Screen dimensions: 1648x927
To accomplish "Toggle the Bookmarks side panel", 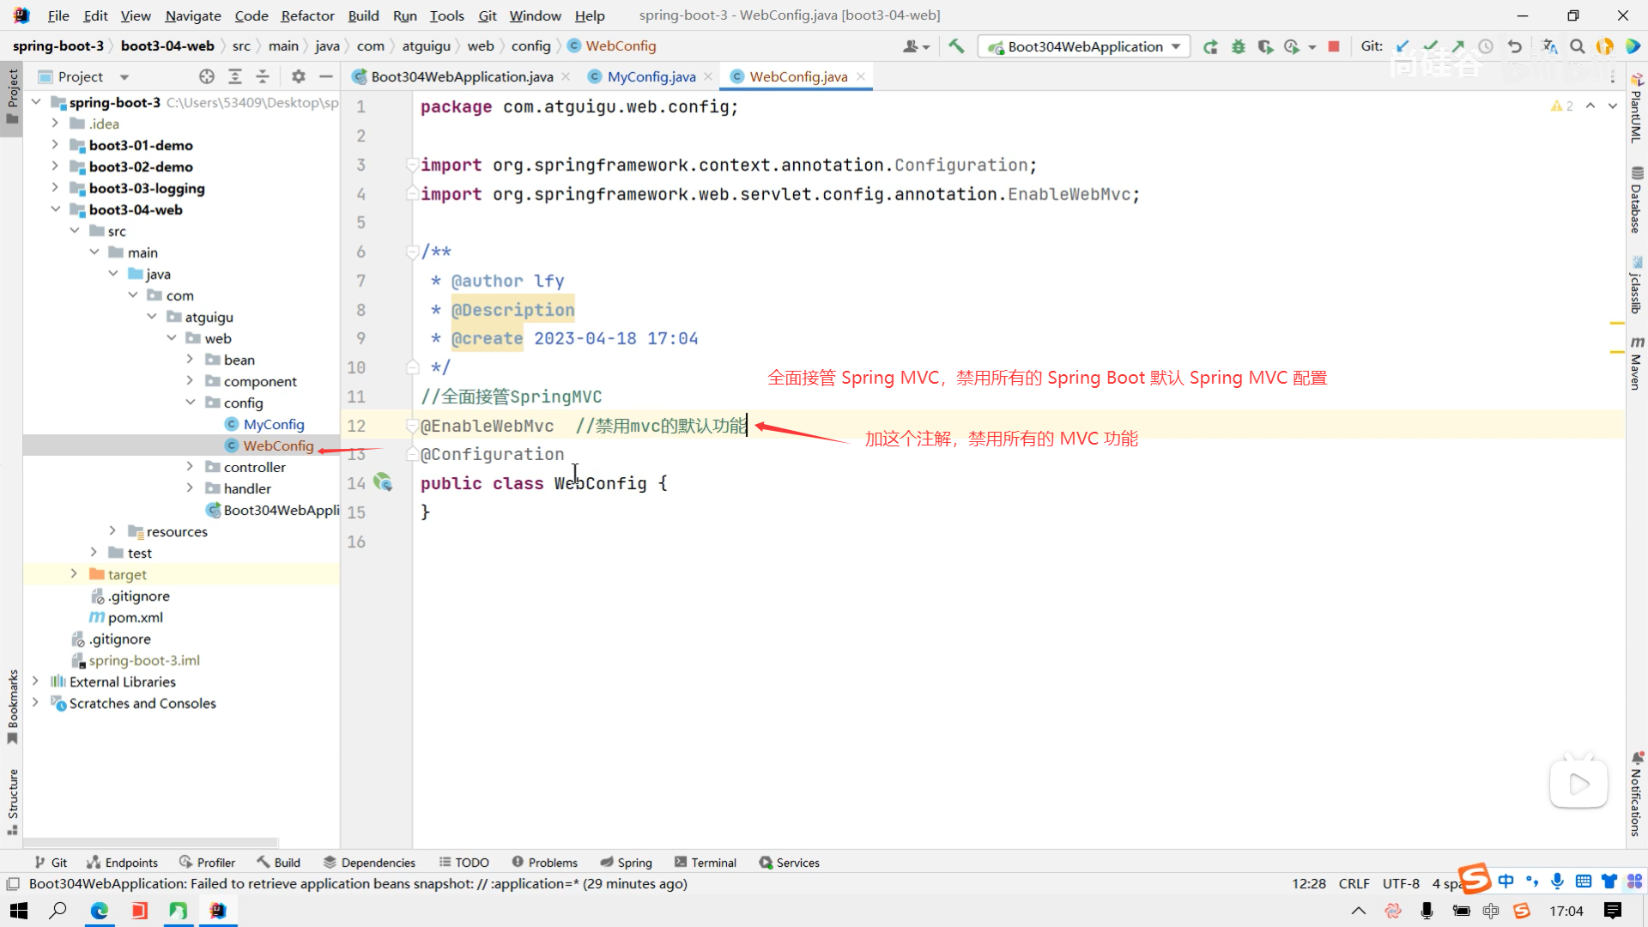I will coord(12,704).
